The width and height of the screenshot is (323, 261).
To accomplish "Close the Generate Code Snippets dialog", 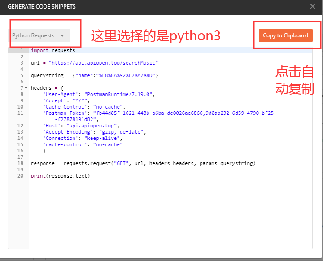I will (313, 6).
